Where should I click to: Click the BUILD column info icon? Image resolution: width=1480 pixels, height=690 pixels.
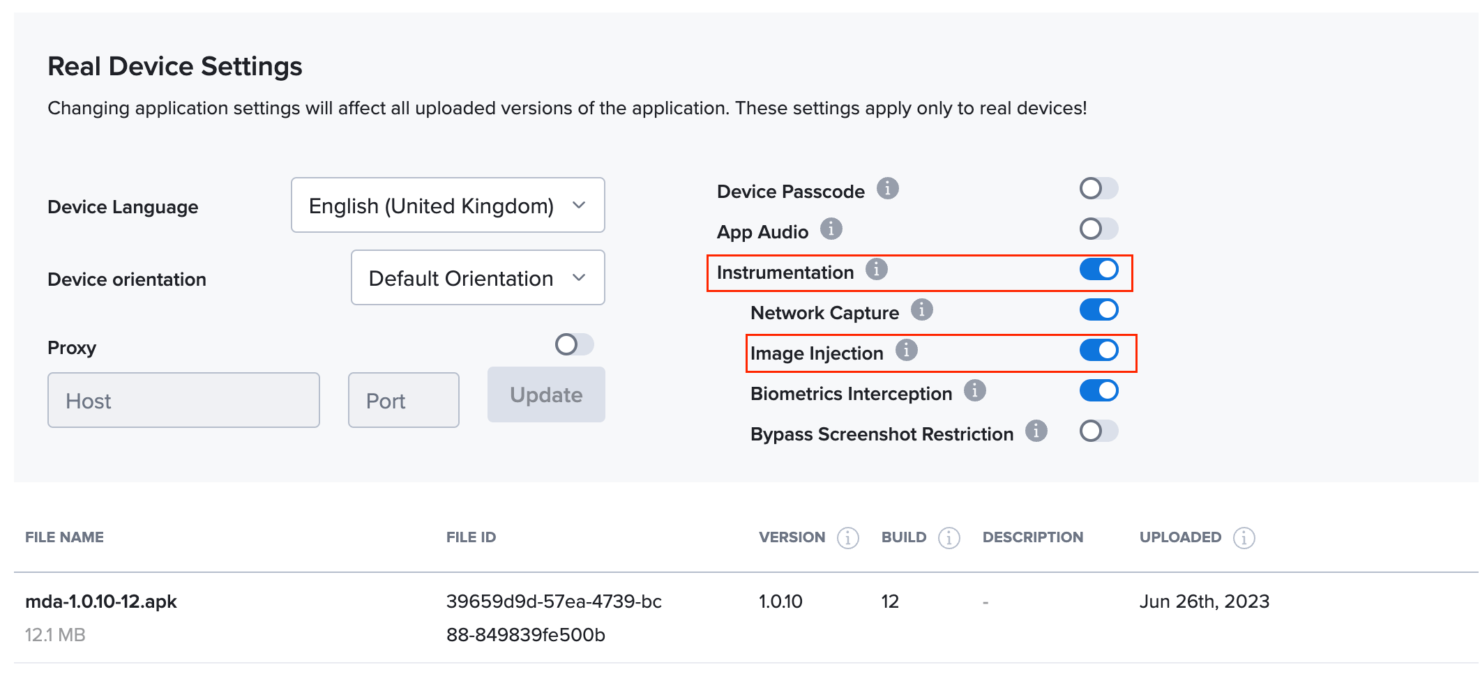tap(948, 537)
